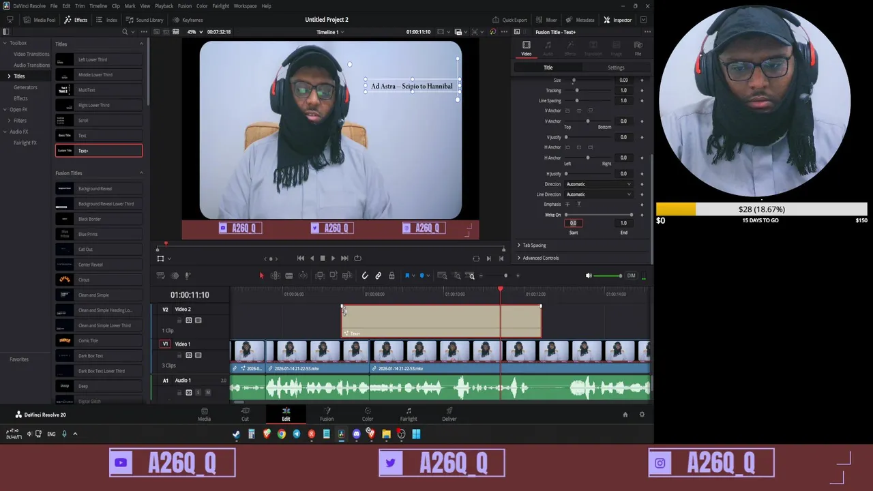Activate the Blade Edit Mode tool

pos(289,276)
